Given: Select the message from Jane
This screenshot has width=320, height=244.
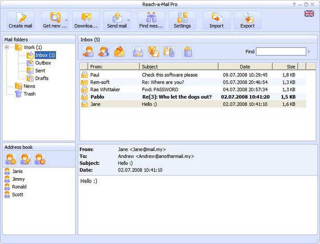Looking at the screenshot, I should 193,104.
